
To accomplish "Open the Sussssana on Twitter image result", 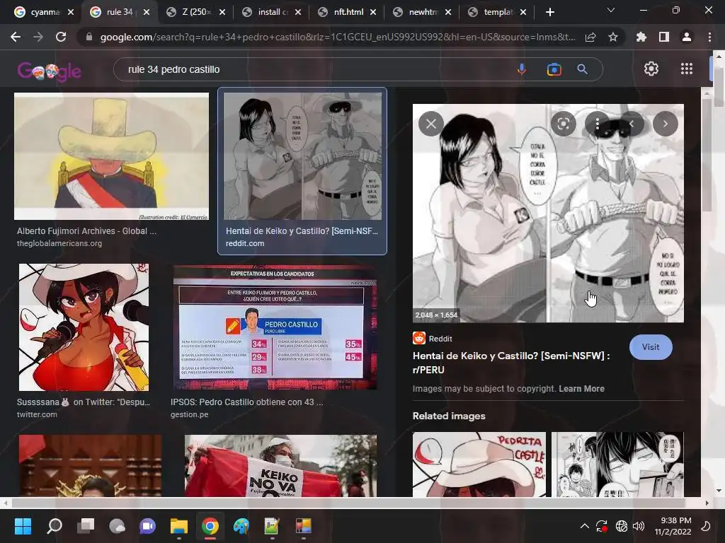I will [x=84, y=327].
